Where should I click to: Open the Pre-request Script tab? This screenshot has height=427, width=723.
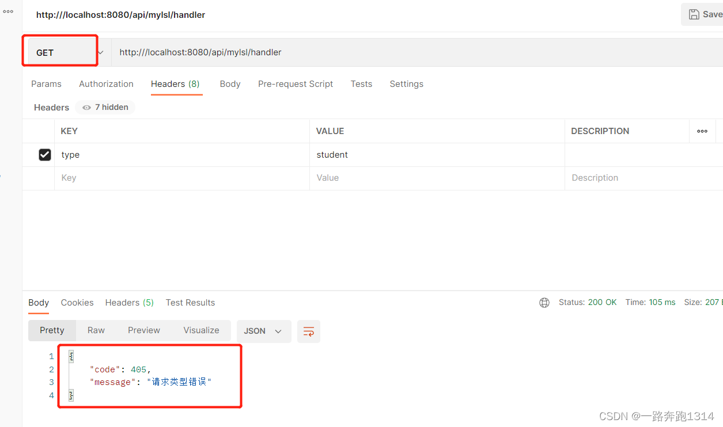295,84
